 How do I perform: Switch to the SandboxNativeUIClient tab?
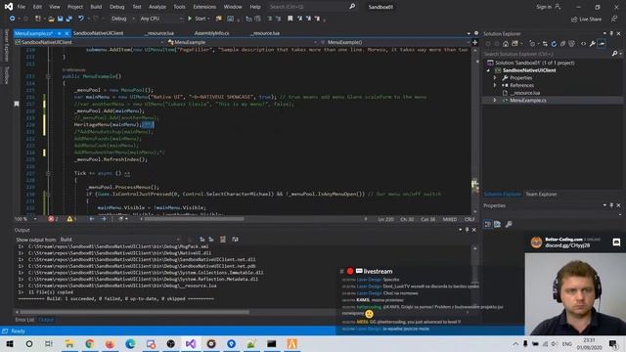(x=98, y=33)
